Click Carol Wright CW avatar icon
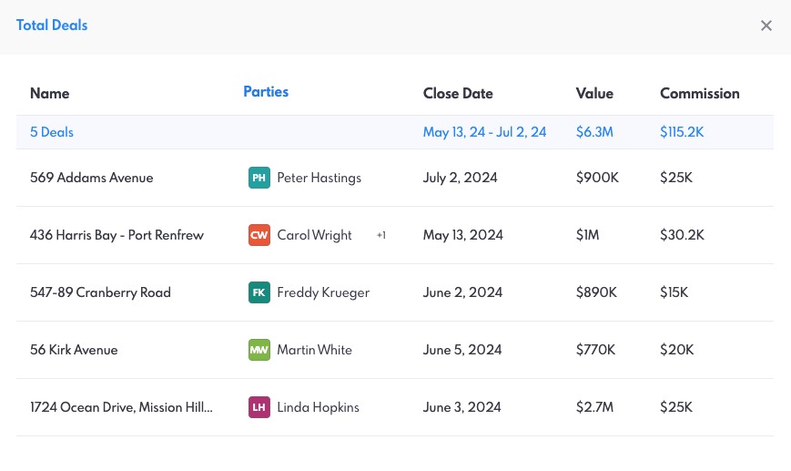791x471 pixels. tap(259, 235)
